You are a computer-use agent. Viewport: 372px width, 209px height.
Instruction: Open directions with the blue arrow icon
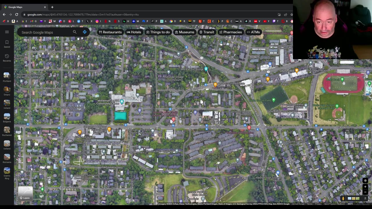(85, 32)
